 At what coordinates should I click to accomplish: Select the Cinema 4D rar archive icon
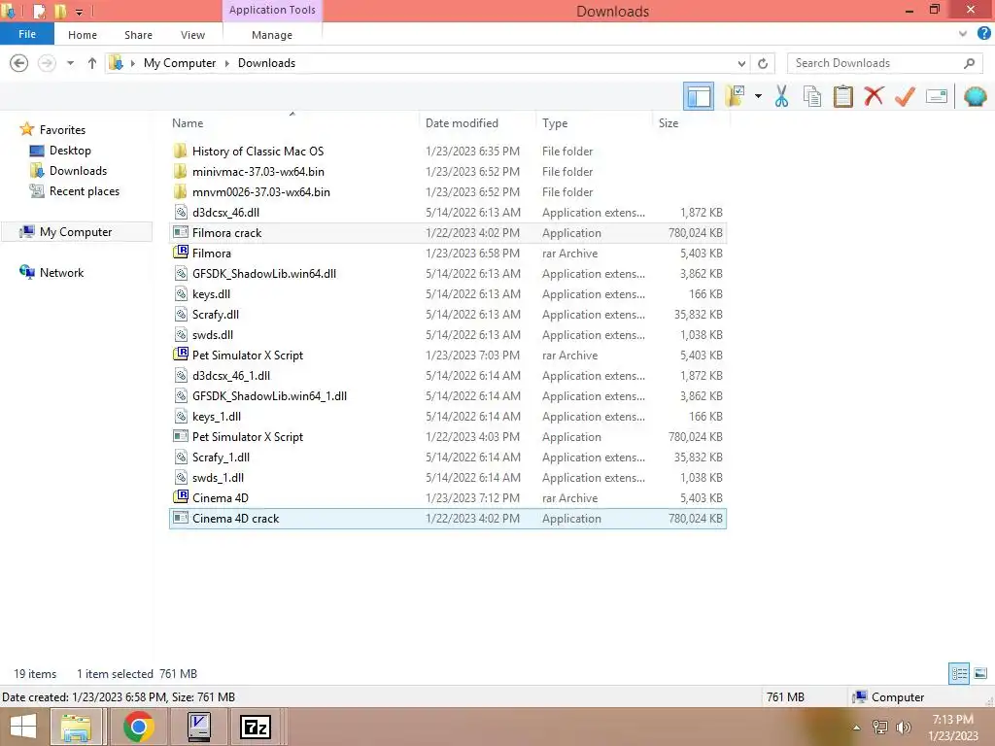(181, 497)
